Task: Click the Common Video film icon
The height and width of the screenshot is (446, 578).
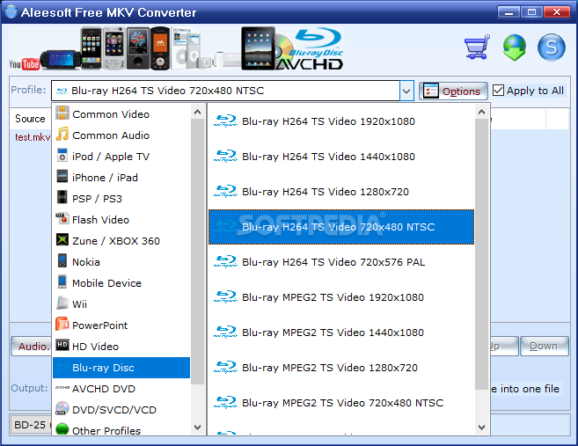Action: [62, 113]
